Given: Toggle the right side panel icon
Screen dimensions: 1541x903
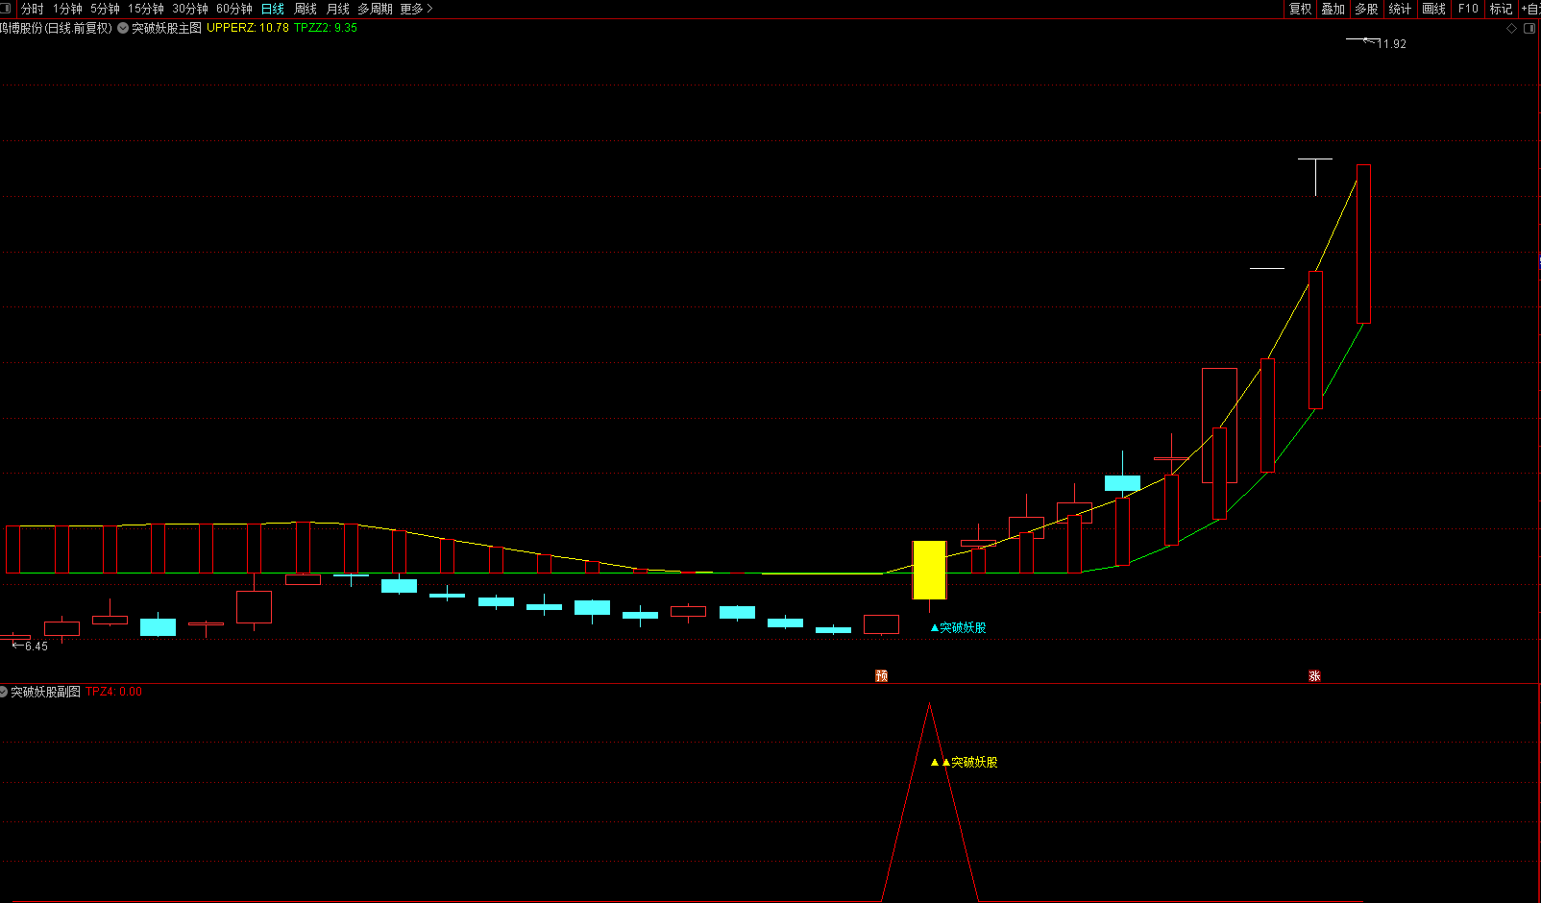Looking at the screenshot, I should coord(1529,29).
